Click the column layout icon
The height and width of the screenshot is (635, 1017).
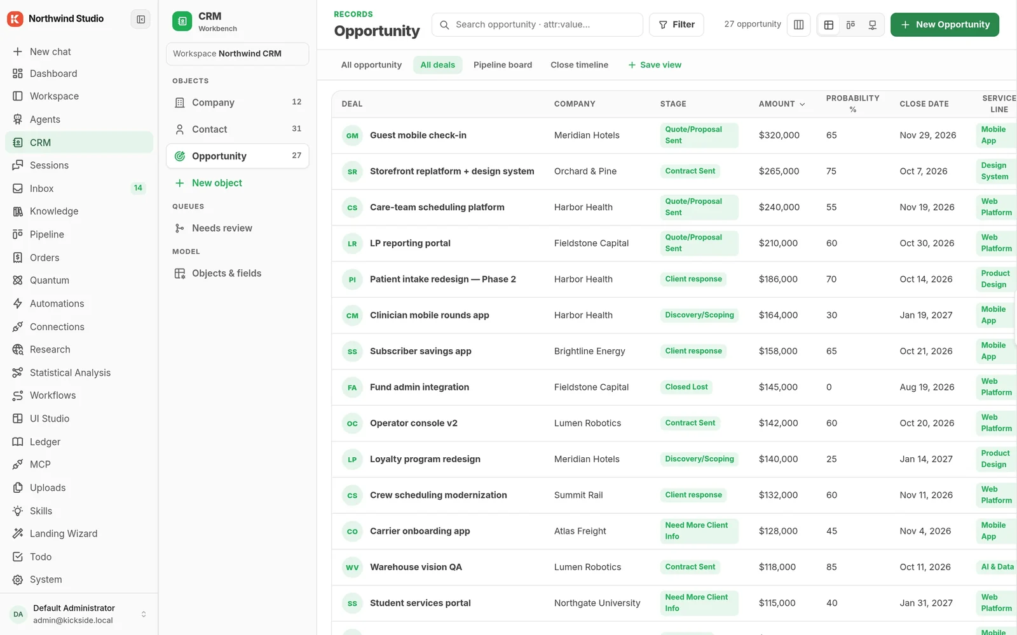pos(799,25)
